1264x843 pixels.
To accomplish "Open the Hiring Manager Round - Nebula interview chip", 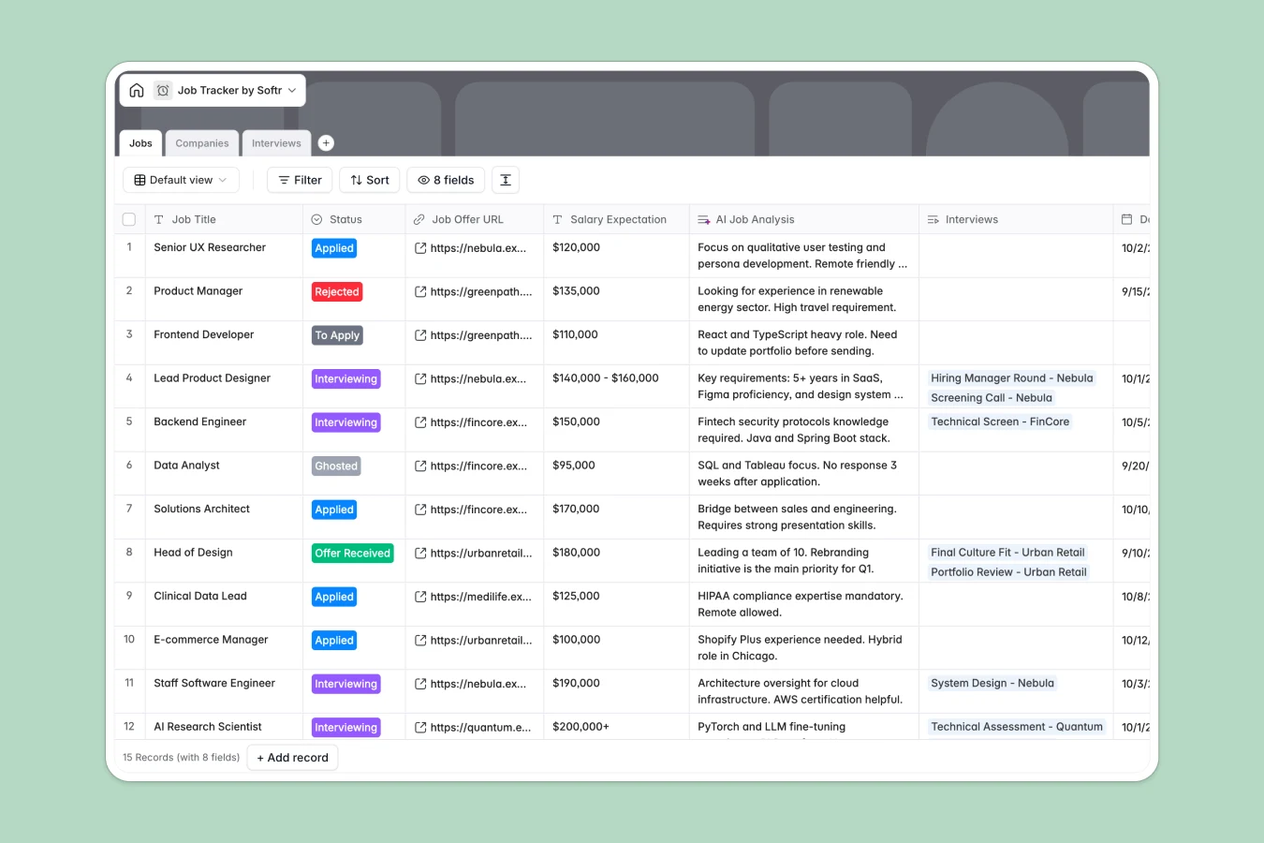I will pos(1011,377).
